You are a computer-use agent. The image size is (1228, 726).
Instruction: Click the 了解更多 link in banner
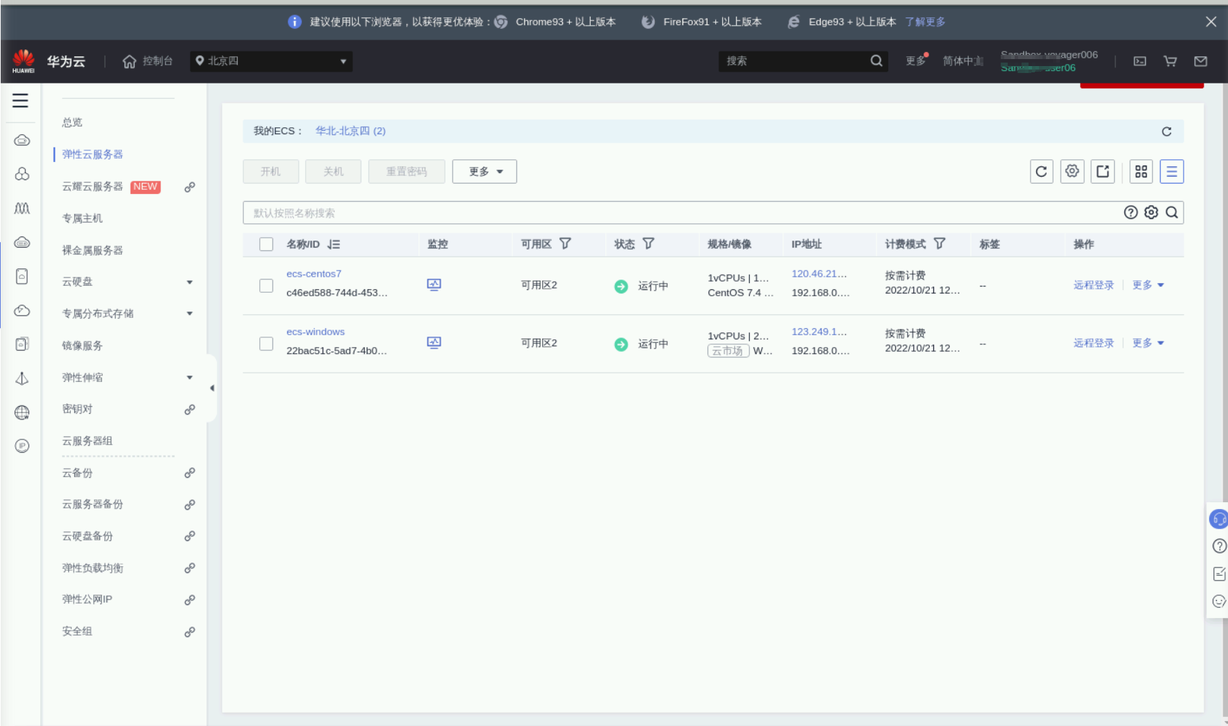click(925, 22)
